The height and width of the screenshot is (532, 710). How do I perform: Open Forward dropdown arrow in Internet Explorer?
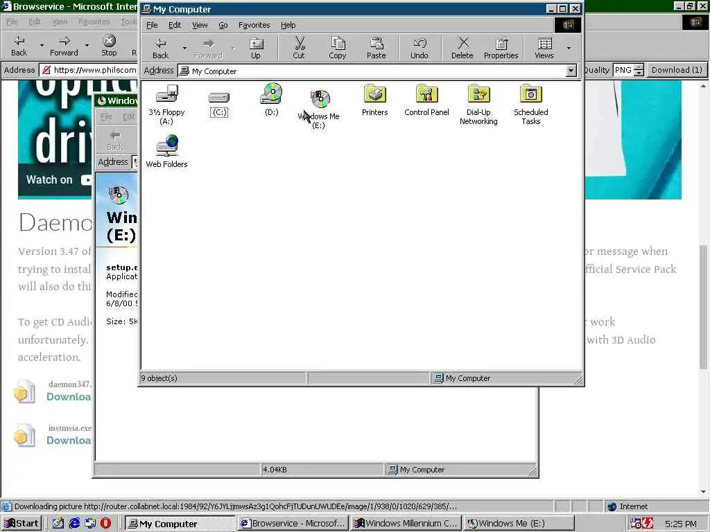coord(87,45)
